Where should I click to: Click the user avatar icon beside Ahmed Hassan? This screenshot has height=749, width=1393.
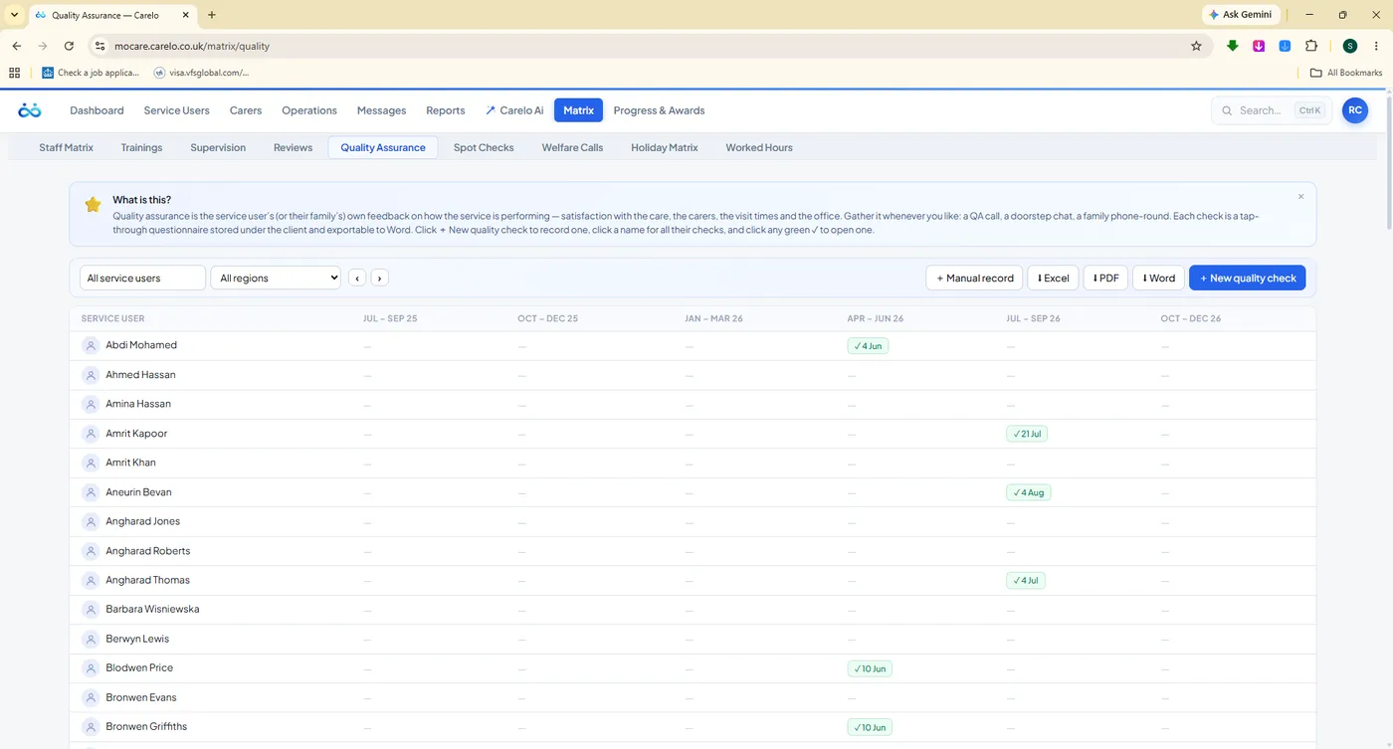[x=91, y=375]
